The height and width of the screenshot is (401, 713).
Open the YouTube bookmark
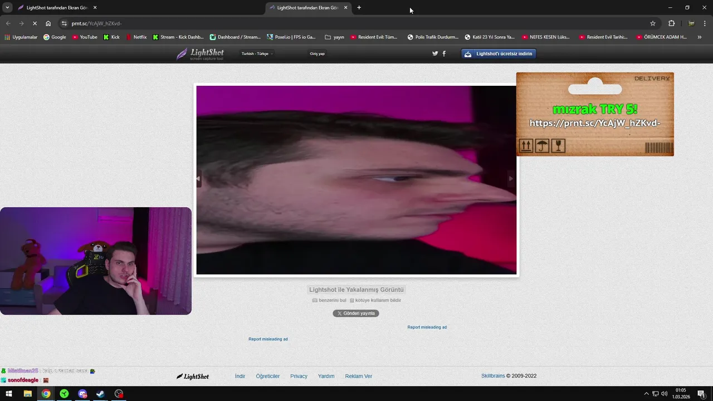point(85,37)
